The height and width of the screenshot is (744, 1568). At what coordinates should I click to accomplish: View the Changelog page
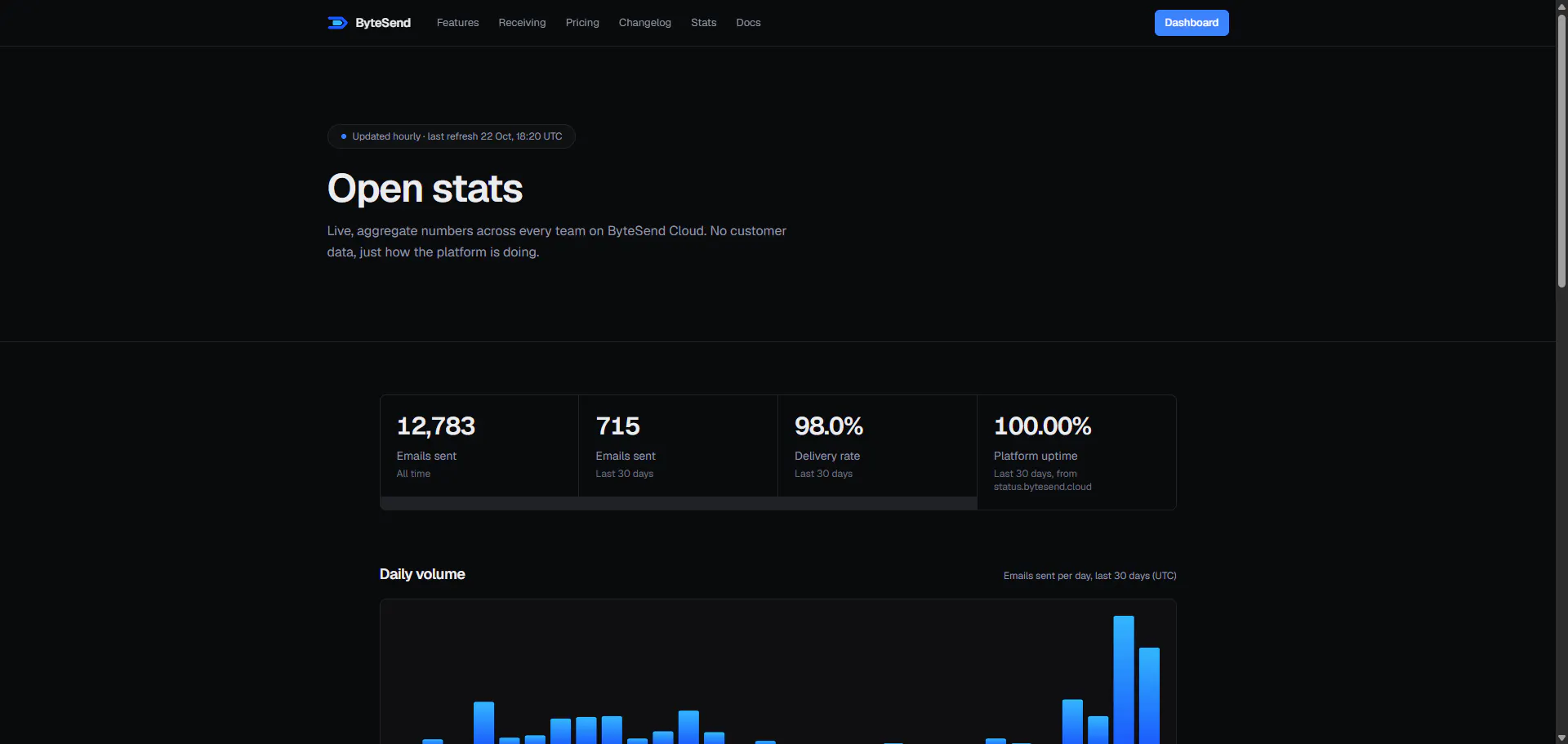[644, 23]
